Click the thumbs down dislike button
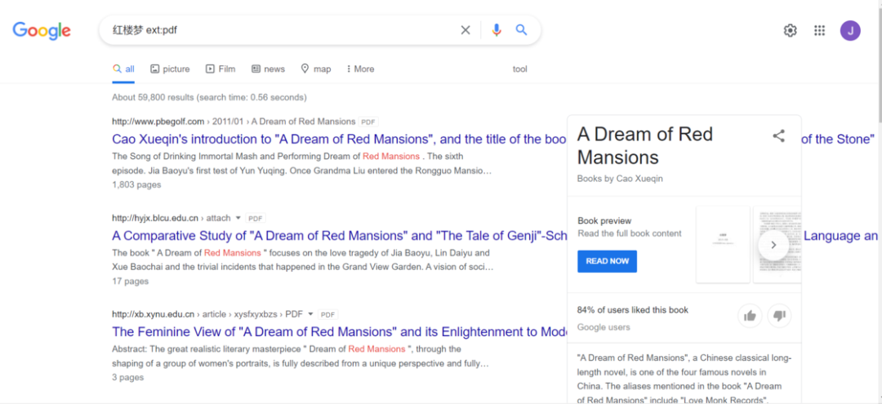Image resolution: width=882 pixels, height=404 pixels. [x=779, y=316]
